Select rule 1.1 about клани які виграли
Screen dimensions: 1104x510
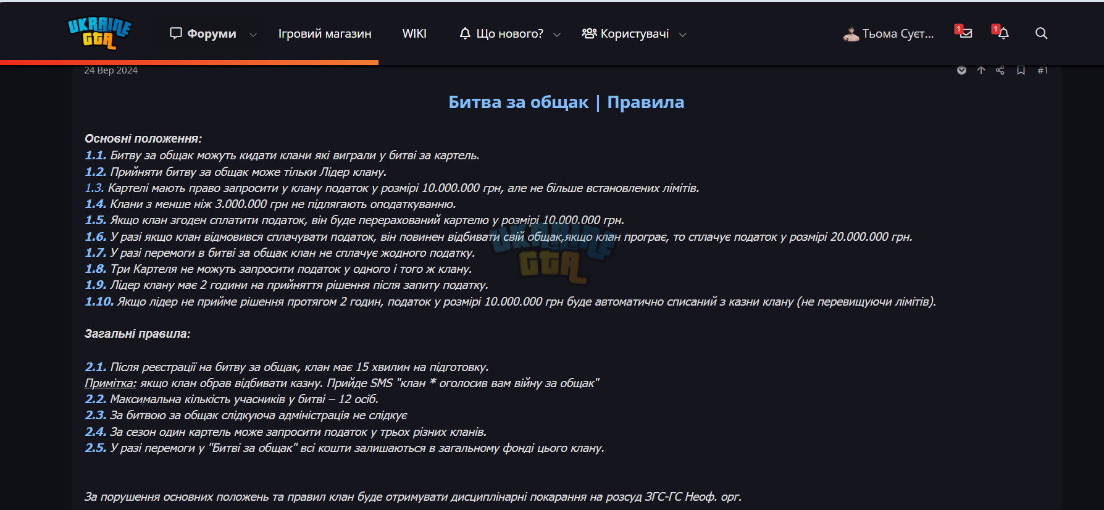click(282, 156)
